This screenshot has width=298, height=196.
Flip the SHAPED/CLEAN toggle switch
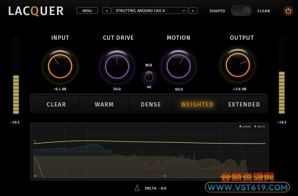click(241, 11)
